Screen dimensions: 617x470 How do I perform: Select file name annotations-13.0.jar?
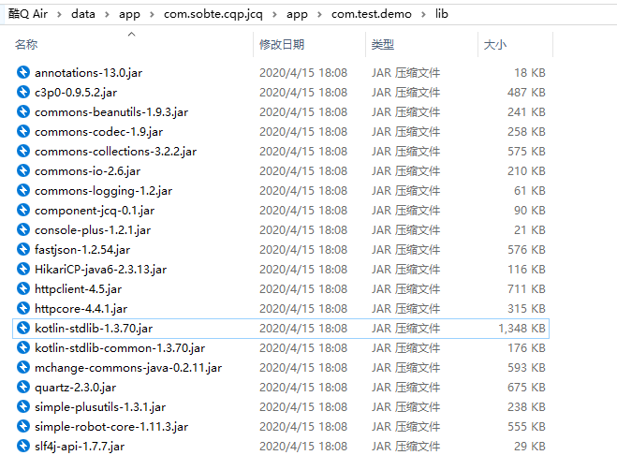pos(89,73)
